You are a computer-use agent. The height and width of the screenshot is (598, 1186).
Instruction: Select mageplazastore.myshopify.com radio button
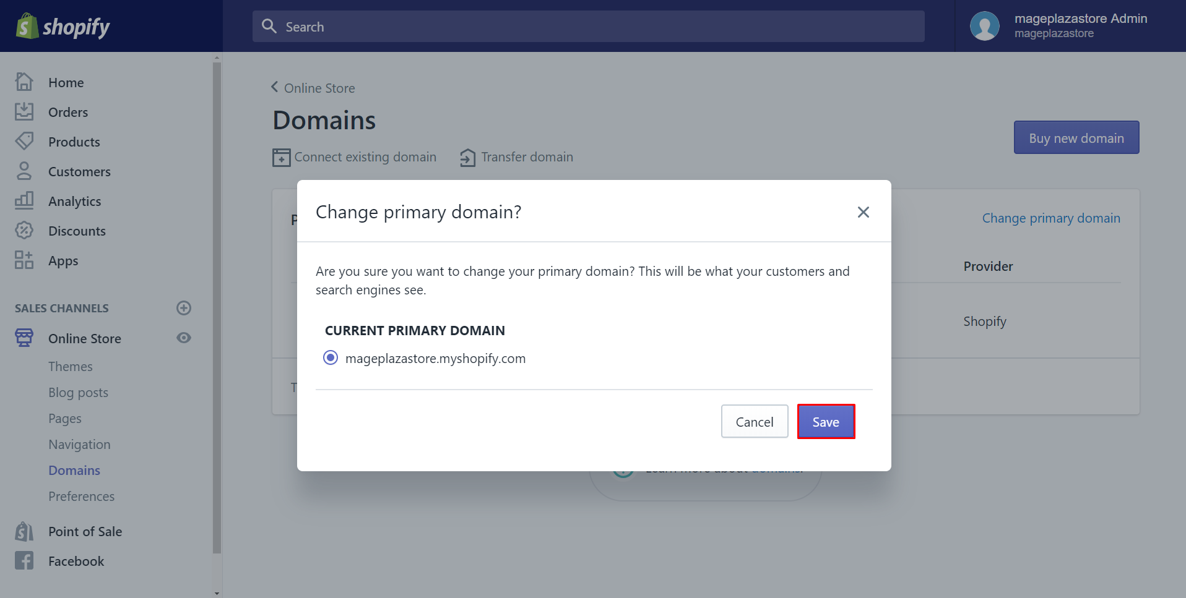pos(331,358)
